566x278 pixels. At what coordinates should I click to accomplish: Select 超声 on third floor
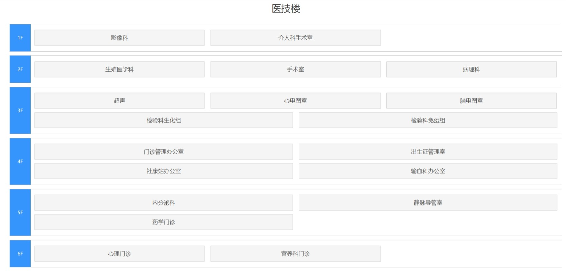pyautogui.click(x=119, y=101)
